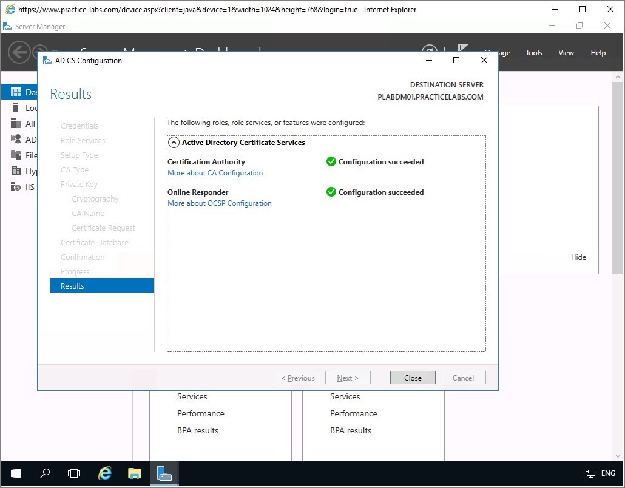This screenshot has height=488, width=625.
Task: Click the Server Manager window title icon
Action: pos(7,26)
